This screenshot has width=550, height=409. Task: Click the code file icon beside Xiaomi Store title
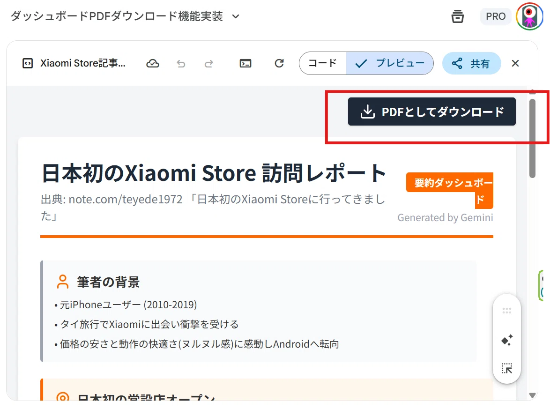click(x=28, y=64)
